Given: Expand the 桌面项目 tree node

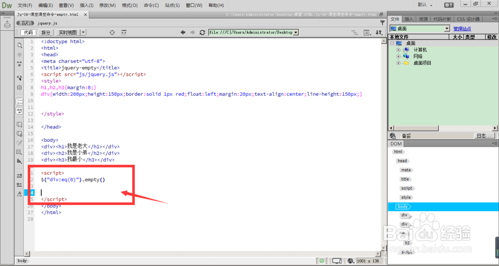Looking at the screenshot, I should 398,63.
